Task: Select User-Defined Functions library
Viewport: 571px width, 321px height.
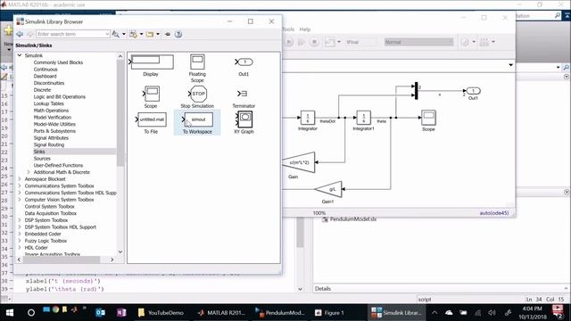Action: click(x=58, y=165)
